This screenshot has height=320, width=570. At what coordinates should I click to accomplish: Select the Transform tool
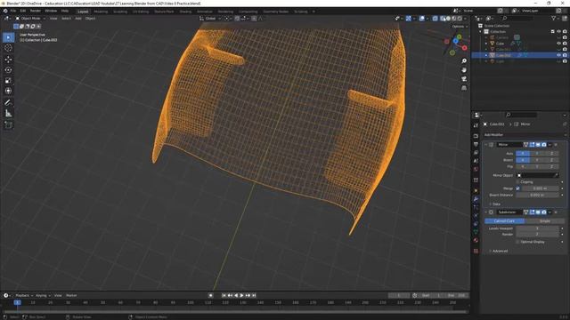point(8,91)
